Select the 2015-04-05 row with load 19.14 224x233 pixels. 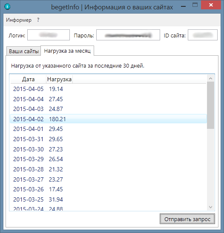(108, 89)
